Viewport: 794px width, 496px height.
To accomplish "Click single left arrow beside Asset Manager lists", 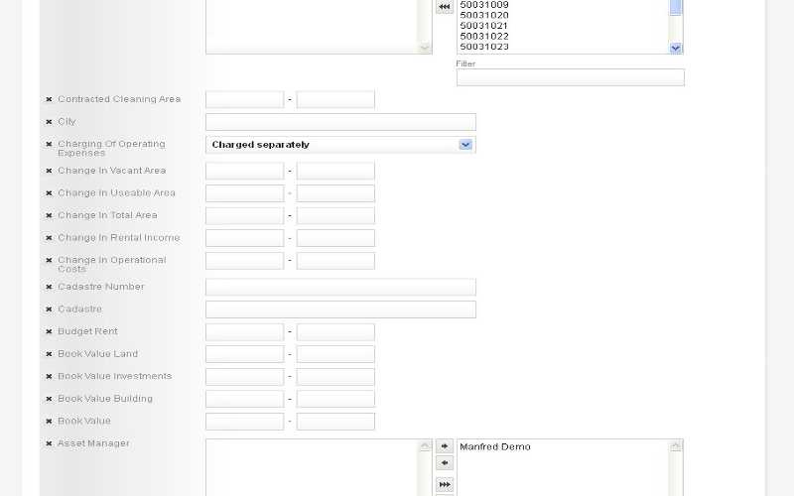I will tap(445, 462).
